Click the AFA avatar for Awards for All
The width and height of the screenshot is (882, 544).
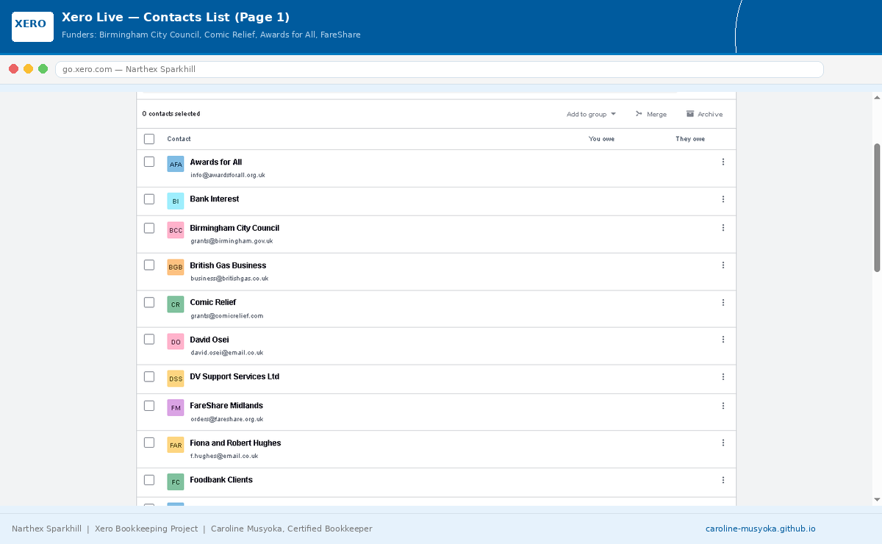coord(176,164)
